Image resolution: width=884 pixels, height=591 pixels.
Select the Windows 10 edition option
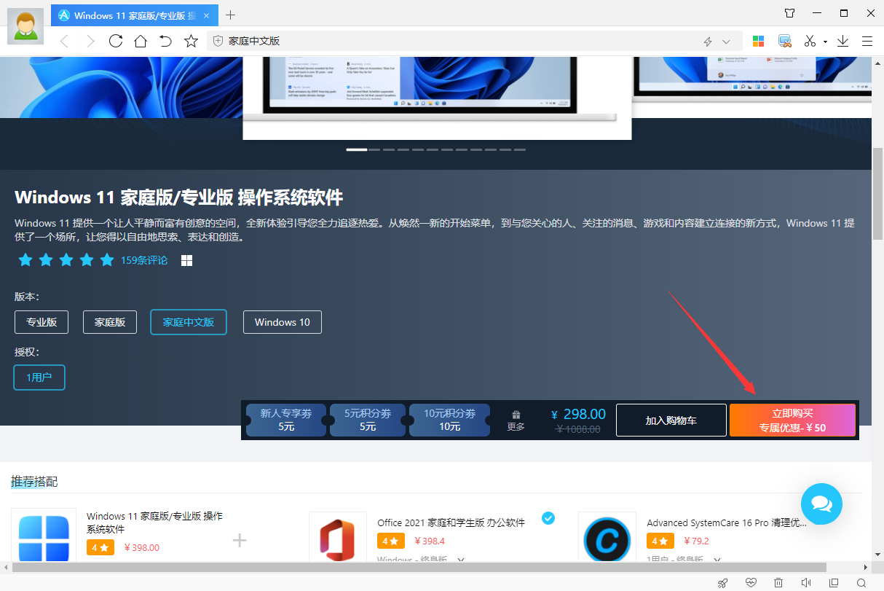[x=283, y=322]
